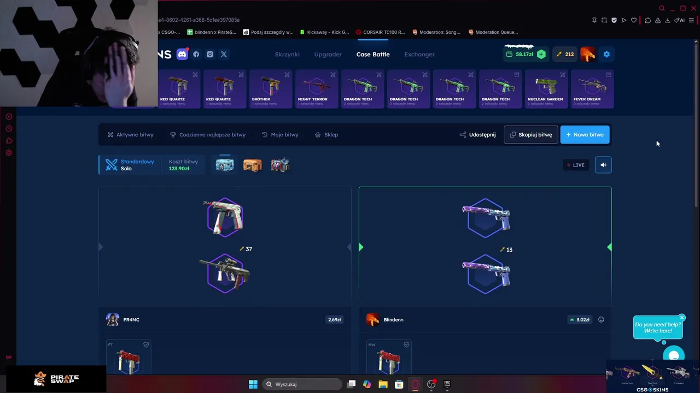Image resolution: width=700 pixels, height=393 pixels.
Task: Open the Skrzynki tab
Action: (287, 54)
